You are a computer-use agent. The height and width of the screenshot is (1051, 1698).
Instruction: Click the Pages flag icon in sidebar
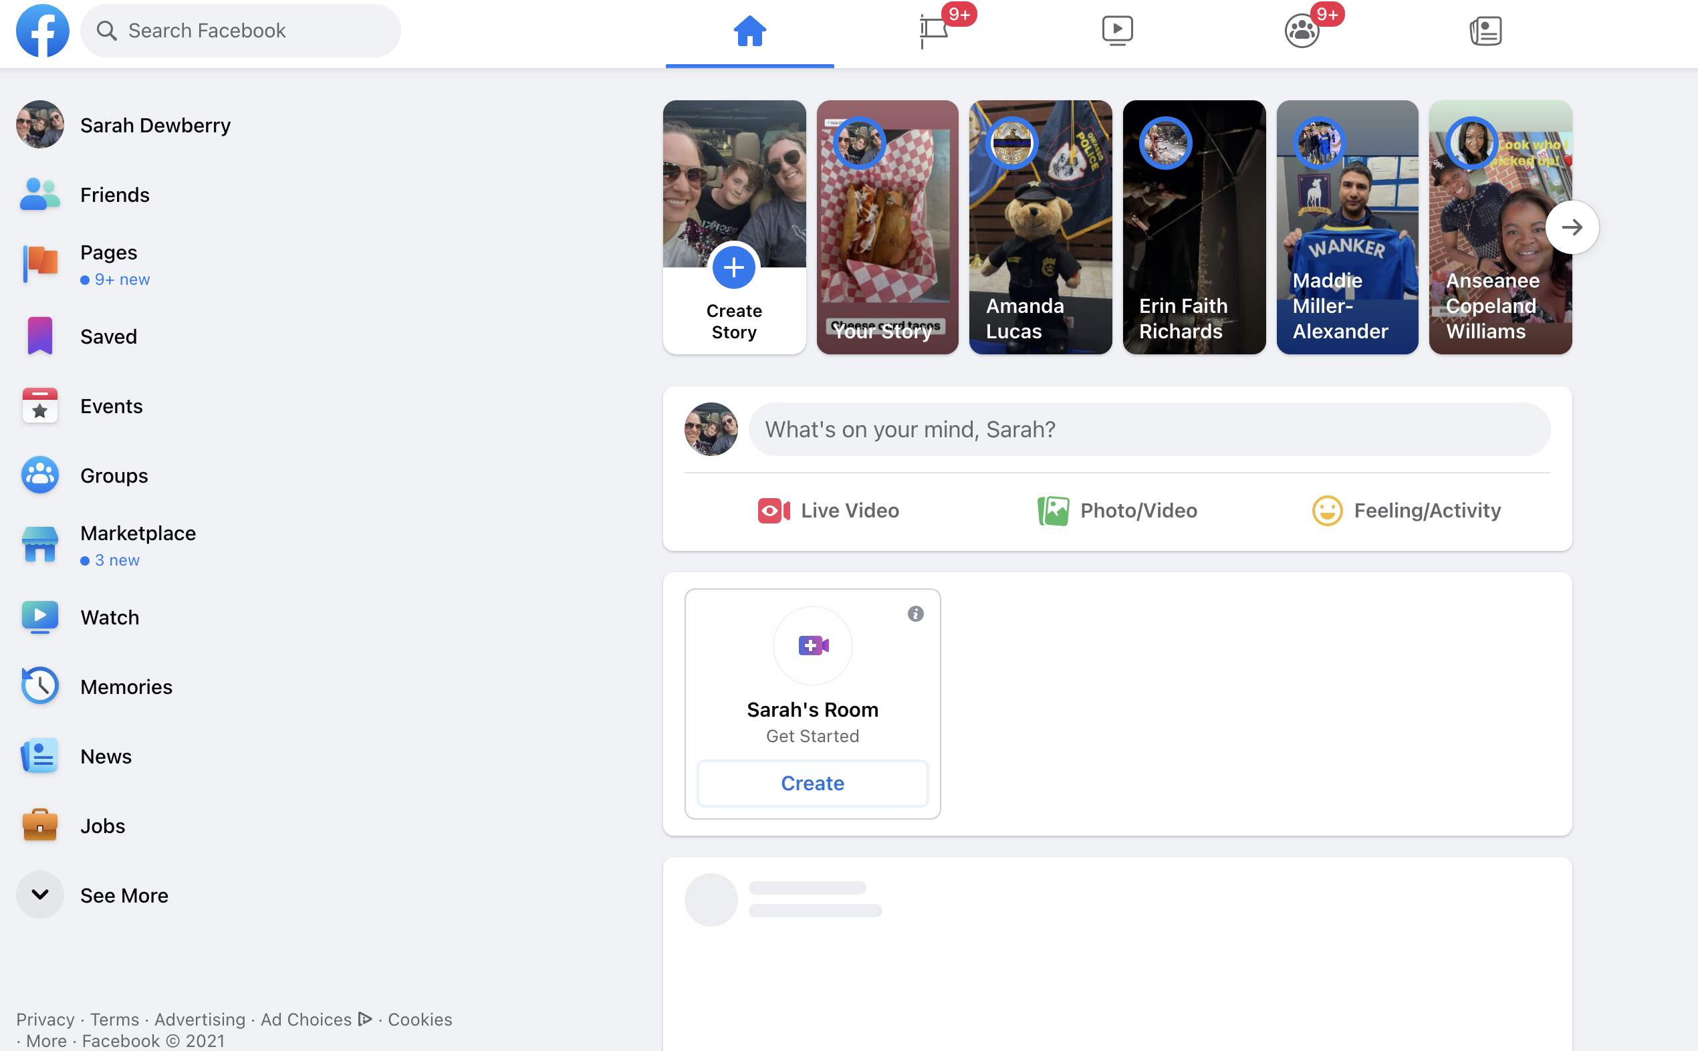point(39,264)
